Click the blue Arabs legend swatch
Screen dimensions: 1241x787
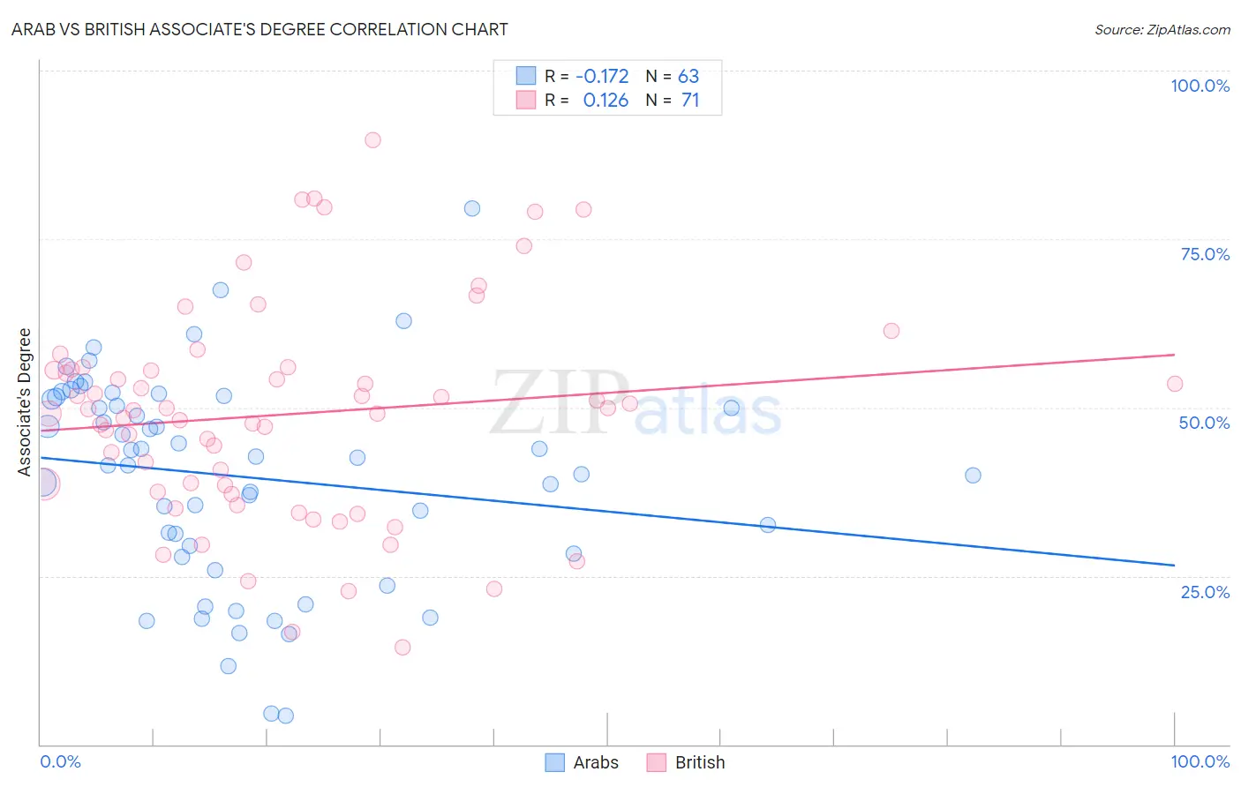pyautogui.click(x=554, y=762)
